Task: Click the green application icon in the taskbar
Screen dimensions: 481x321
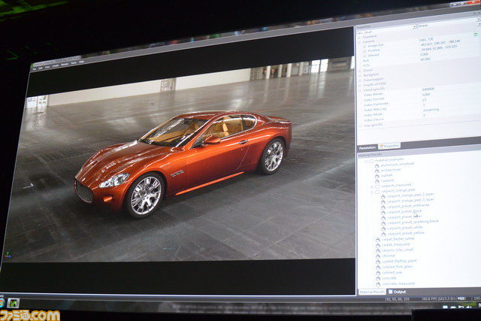Action: click(13, 303)
